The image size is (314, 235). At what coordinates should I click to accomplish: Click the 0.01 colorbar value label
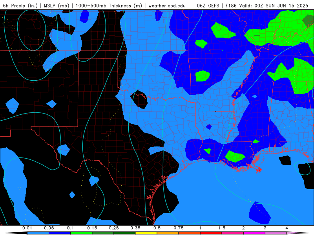click(27, 228)
